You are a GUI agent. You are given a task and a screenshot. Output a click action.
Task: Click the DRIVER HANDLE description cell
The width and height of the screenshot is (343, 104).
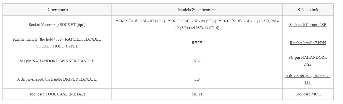57,79
